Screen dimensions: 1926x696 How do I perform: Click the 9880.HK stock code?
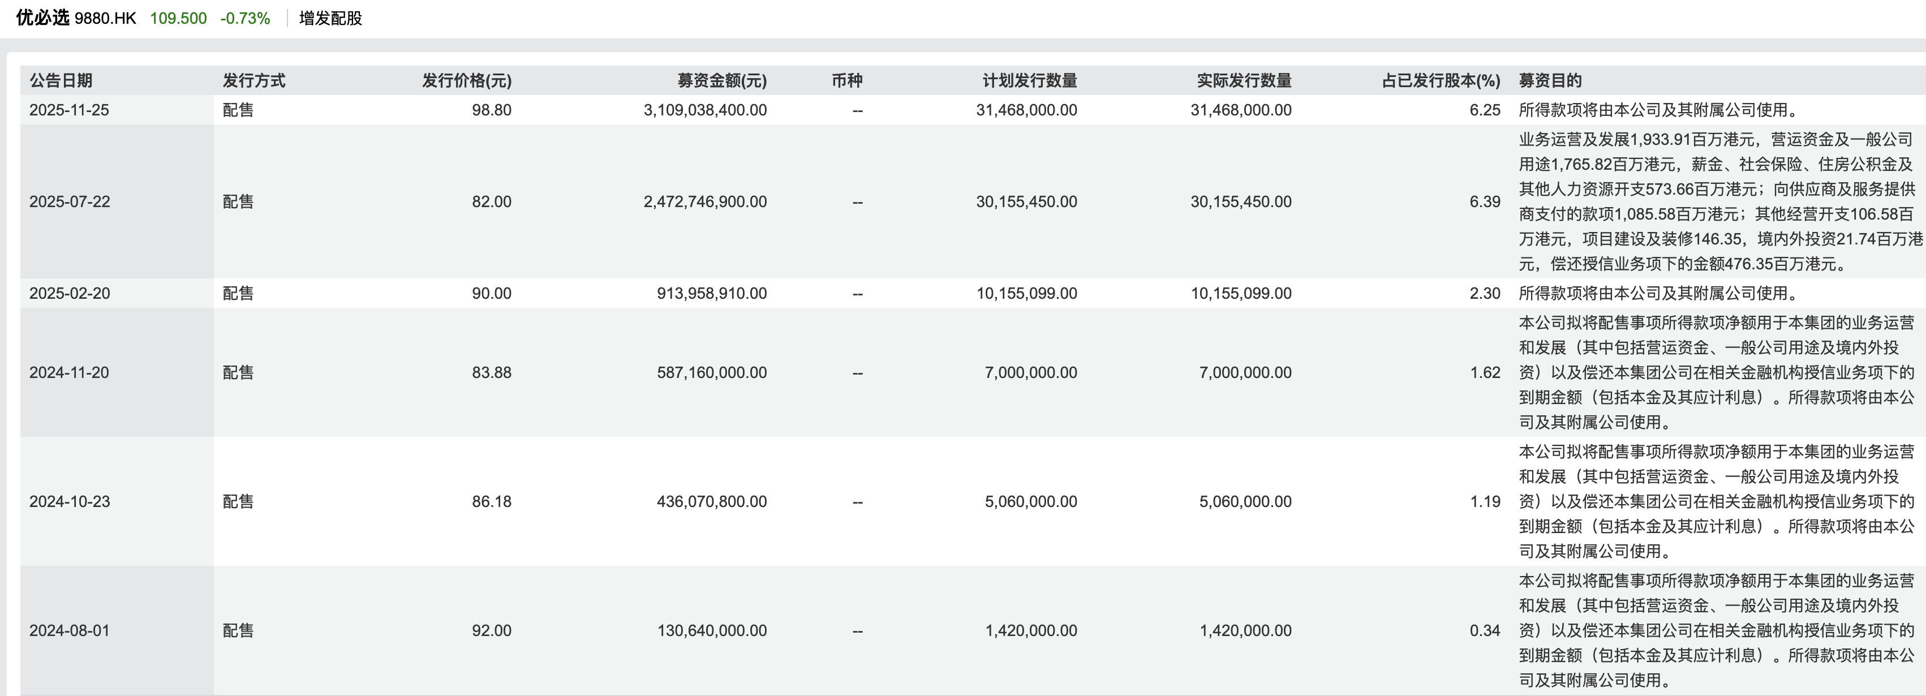(x=105, y=19)
